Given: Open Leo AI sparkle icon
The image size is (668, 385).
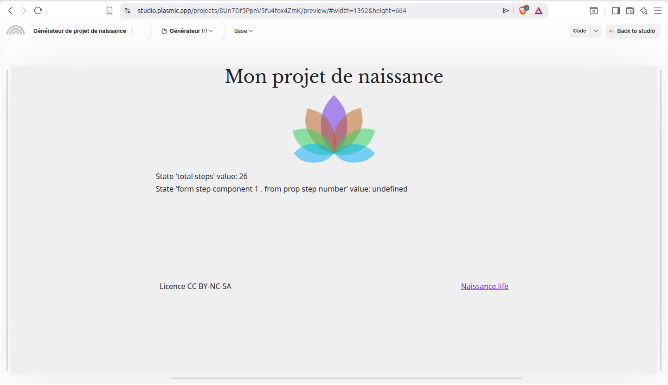Looking at the screenshot, I should point(643,10).
